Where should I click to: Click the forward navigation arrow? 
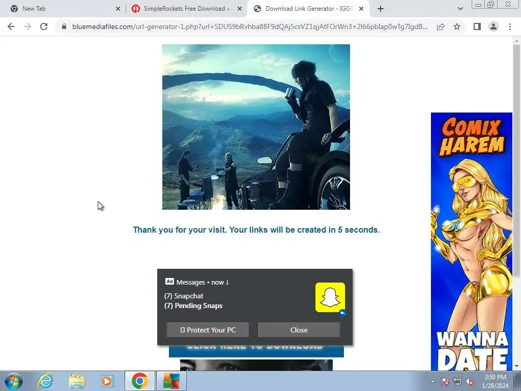point(27,26)
